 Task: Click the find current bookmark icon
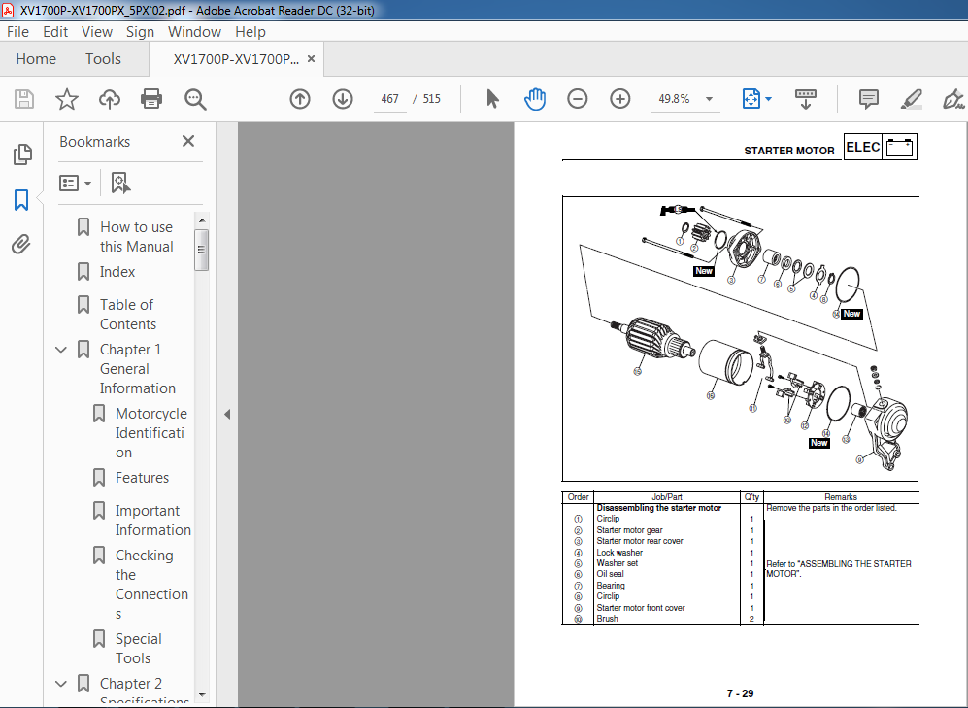coord(120,183)
